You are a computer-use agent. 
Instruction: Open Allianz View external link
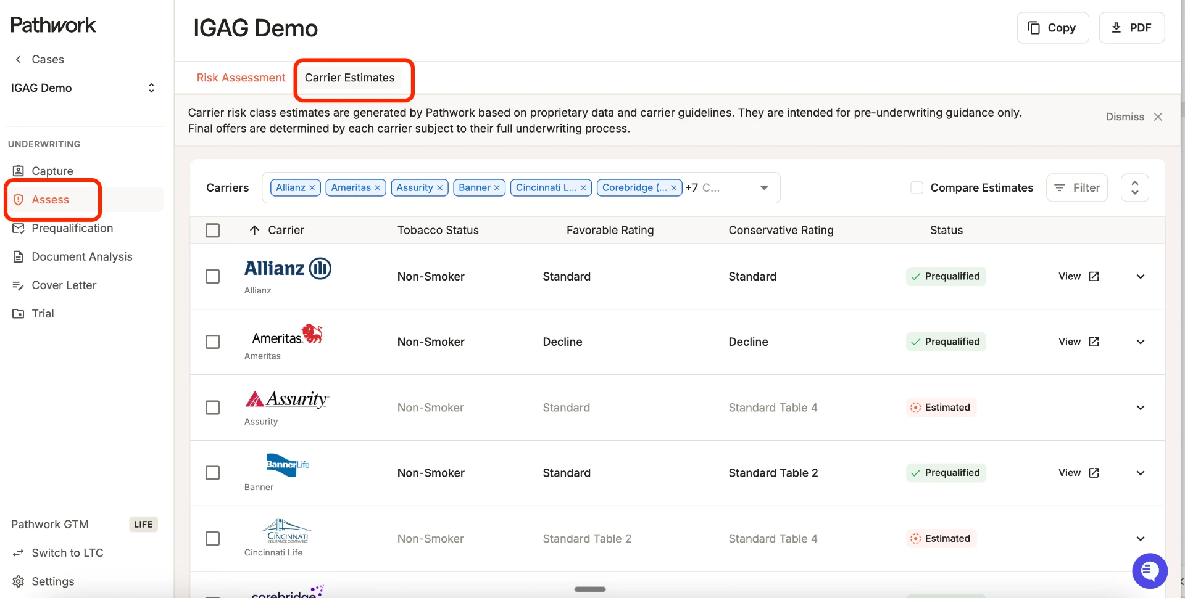(1078, 276)
